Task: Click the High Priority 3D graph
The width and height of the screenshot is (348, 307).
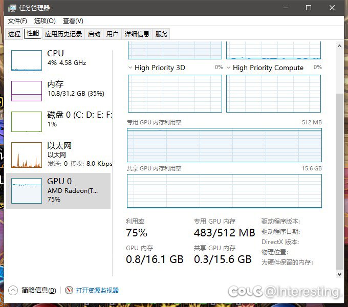Action: [175, 94]
